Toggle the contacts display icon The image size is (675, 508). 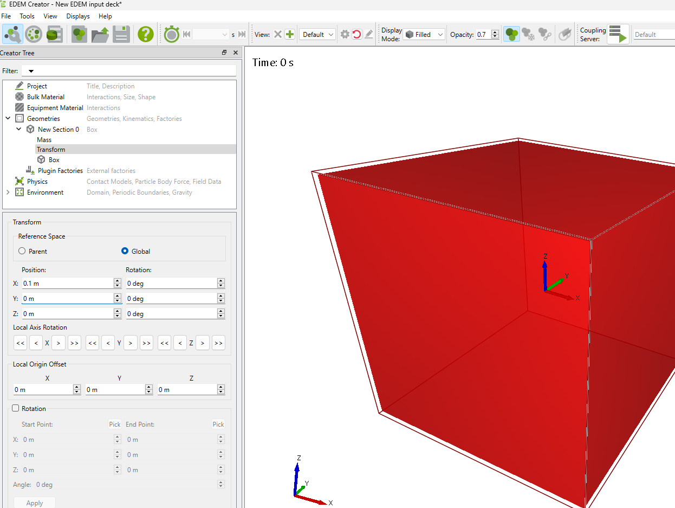click(528, 34)
